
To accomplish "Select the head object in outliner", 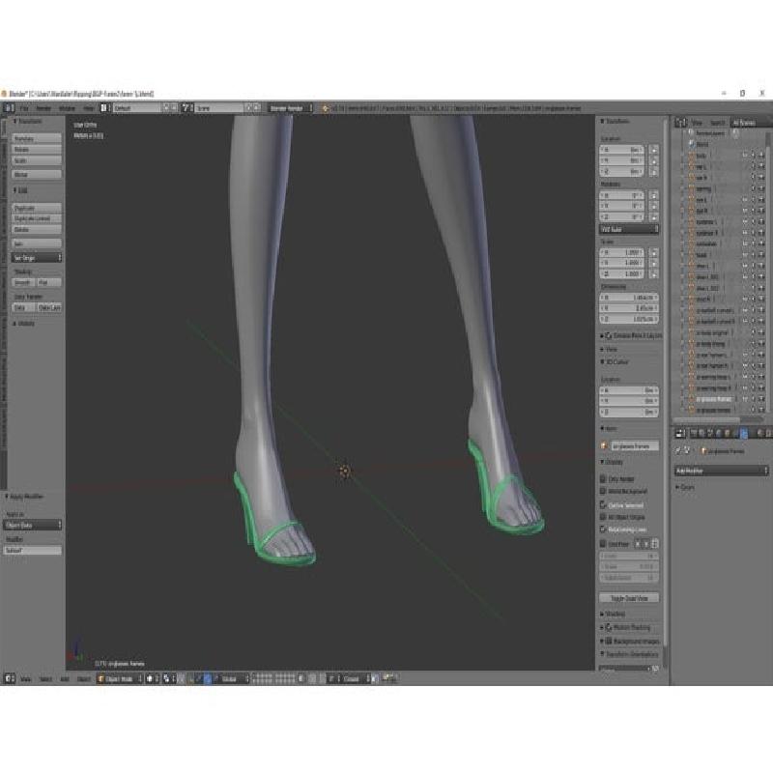I will tap(701, 255).
